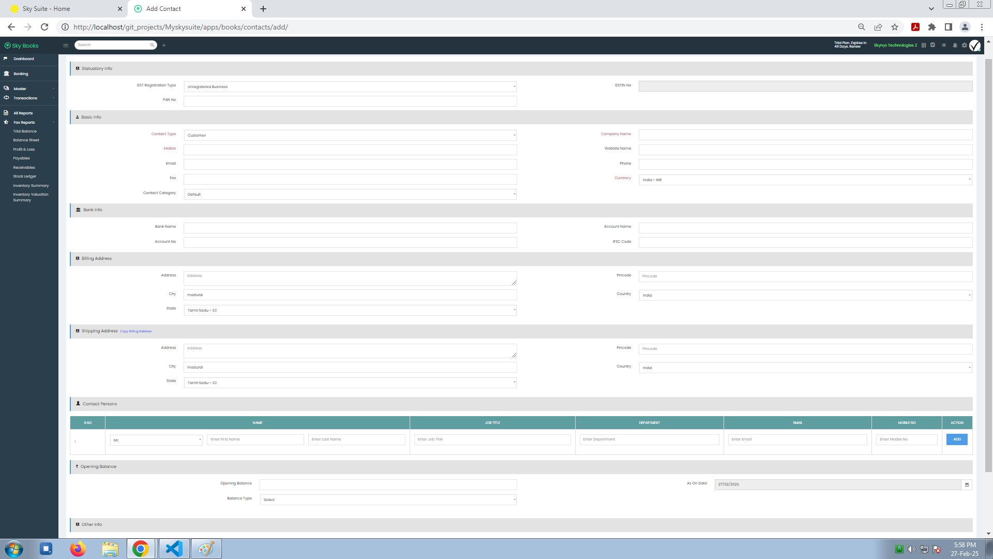This screenshot has width=993, height=559.
Task: Open Visual Studio Code from the taskbar
Action: pyautogui.click(x=174, y=549)
